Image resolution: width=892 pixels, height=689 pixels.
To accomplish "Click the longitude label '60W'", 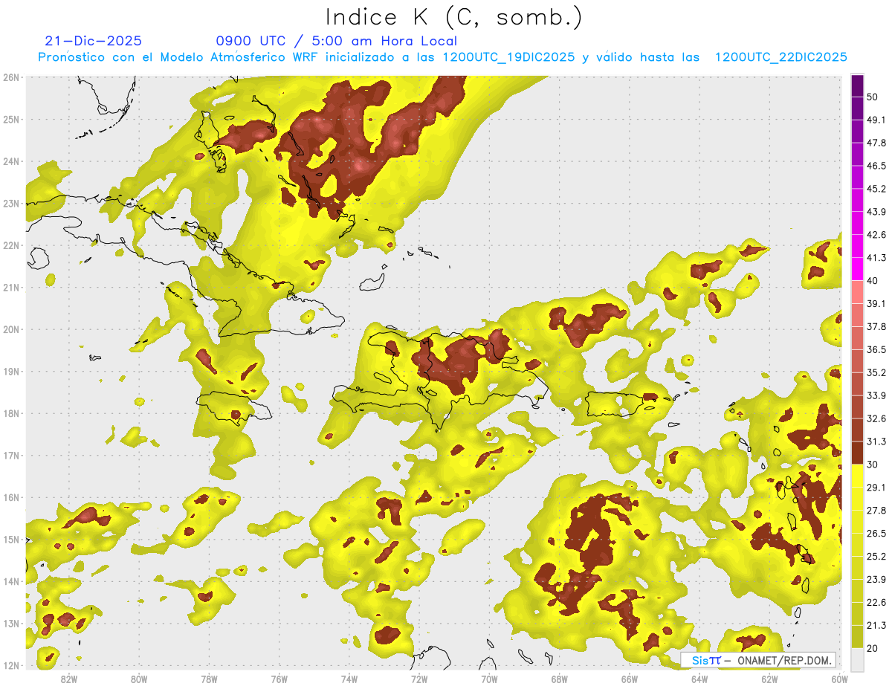I will click(x=840, y=679).
